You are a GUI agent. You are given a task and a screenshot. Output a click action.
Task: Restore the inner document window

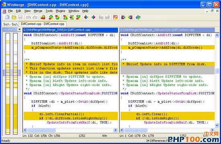(x=212, y=11)
